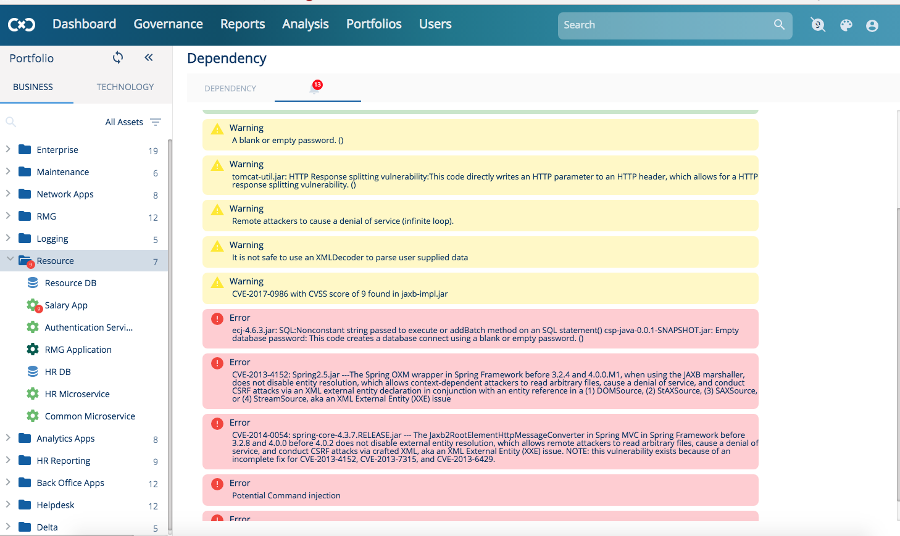Screen dimensions: 900x536
Task: Click the refresh icon in the Portfolio panel
Action: pos(117,57)
